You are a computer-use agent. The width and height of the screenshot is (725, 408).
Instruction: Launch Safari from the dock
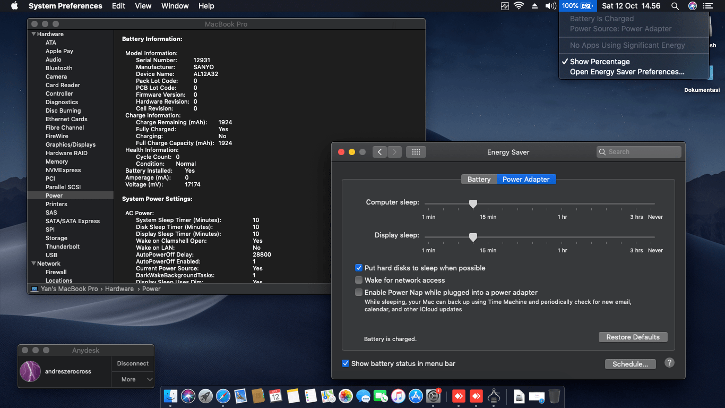pyautogui.click(x=223, y=396)
